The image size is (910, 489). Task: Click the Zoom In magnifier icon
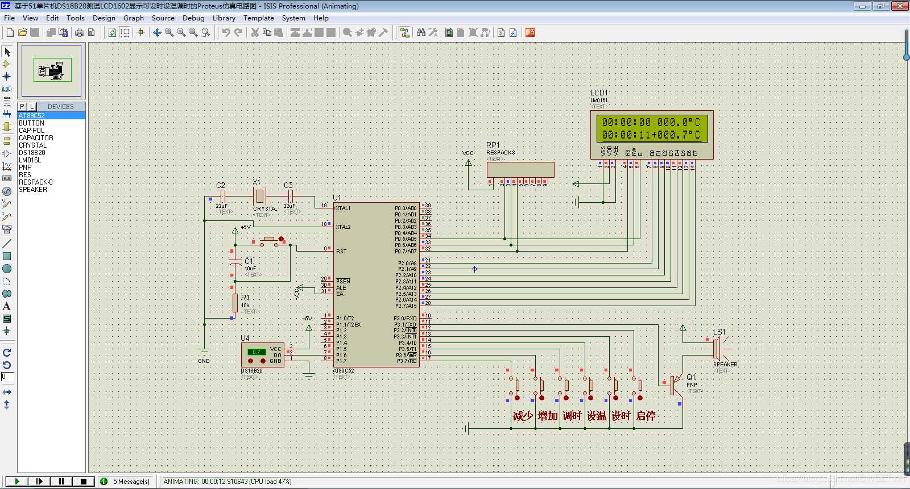169,32
